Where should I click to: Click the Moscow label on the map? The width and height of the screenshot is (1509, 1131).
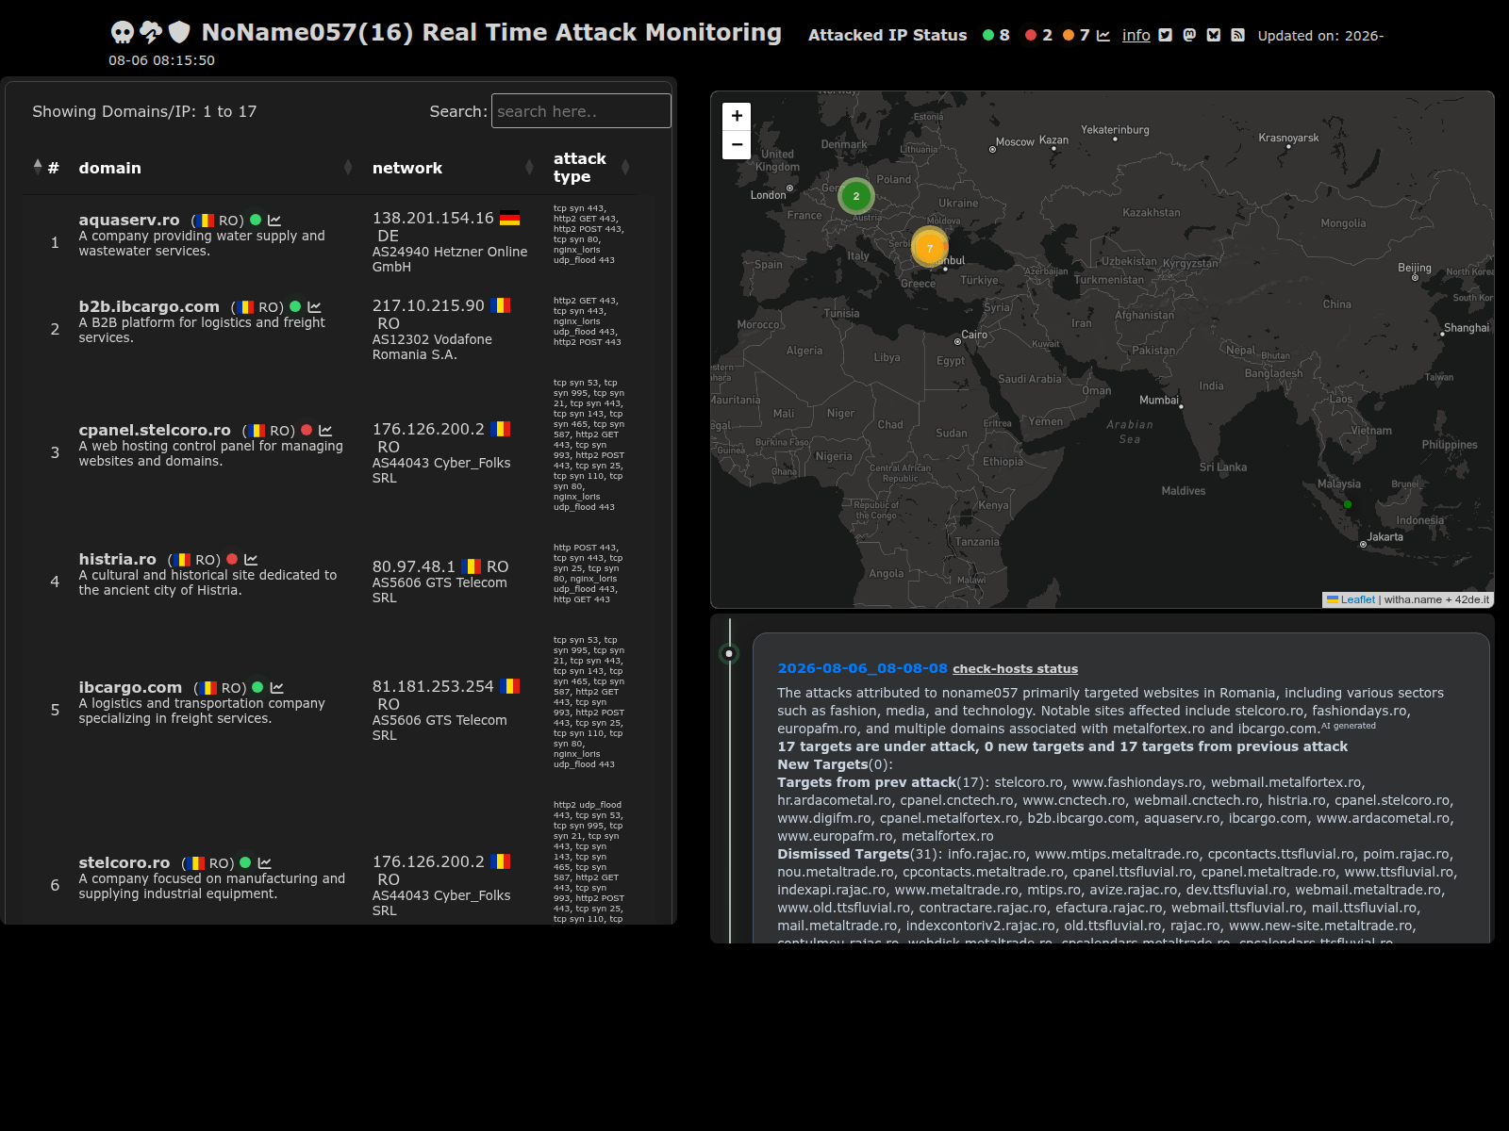point(1015,141)
